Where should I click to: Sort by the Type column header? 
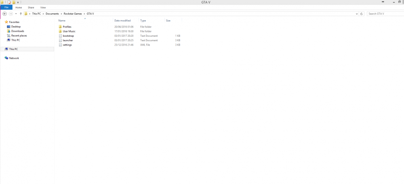coord(143,21)
